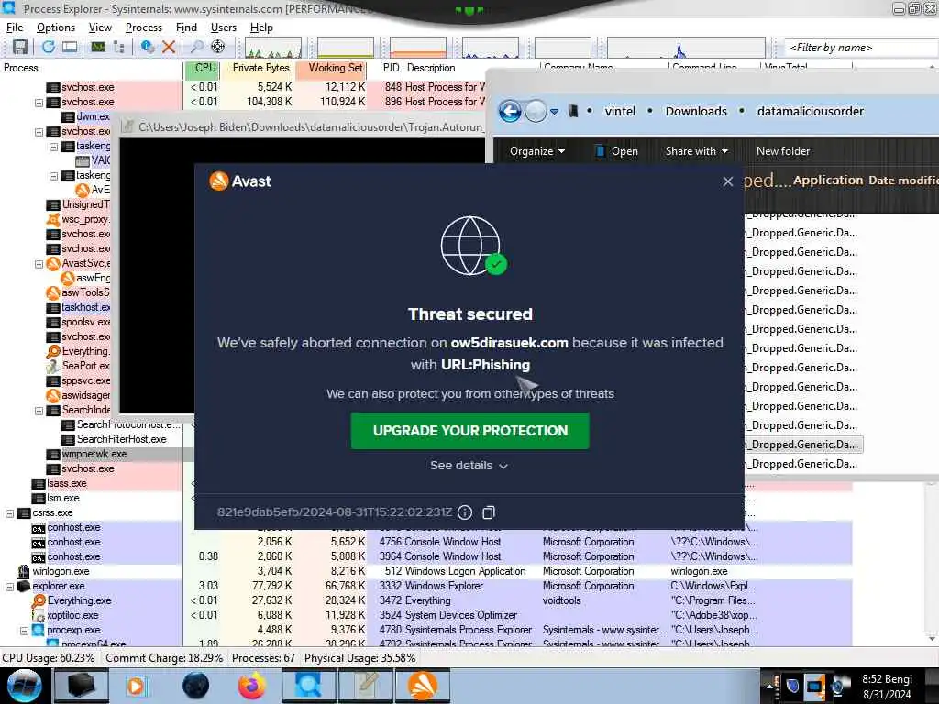Open the View menu
Viewport: 939px width, 704px height.
click(100, 27)
